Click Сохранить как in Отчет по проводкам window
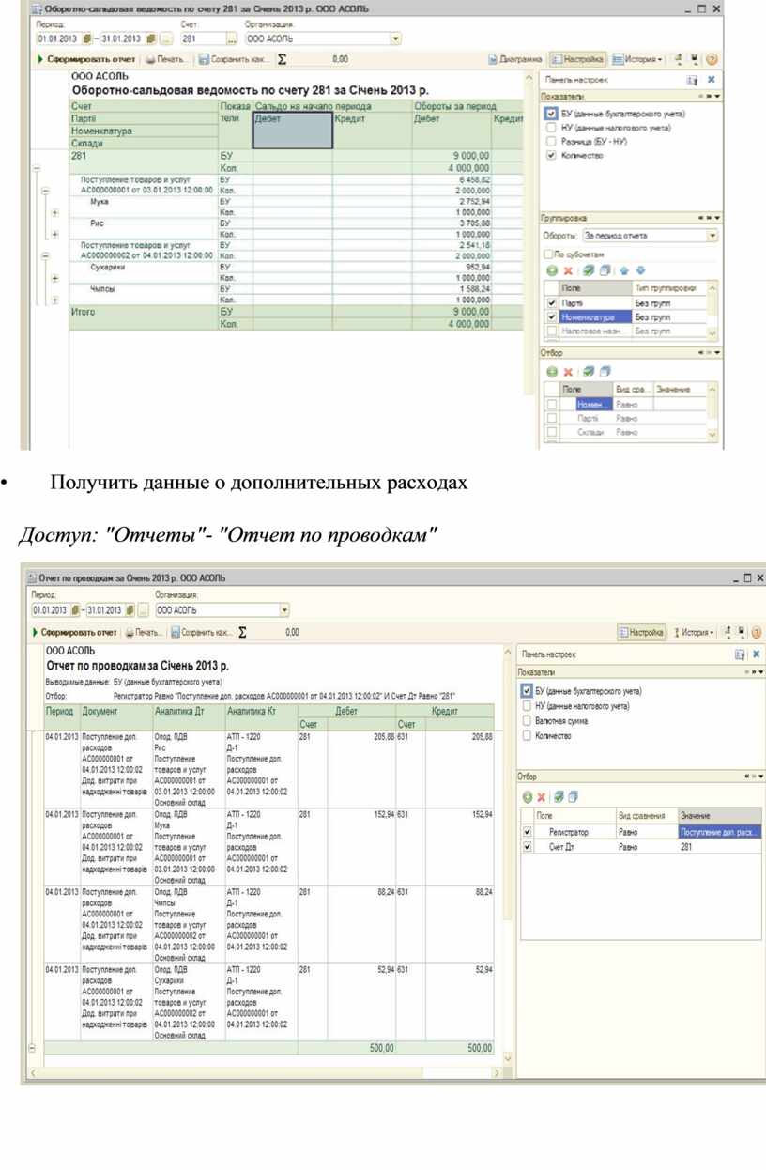Screen dimensions: 766x1170 (201, 632)
